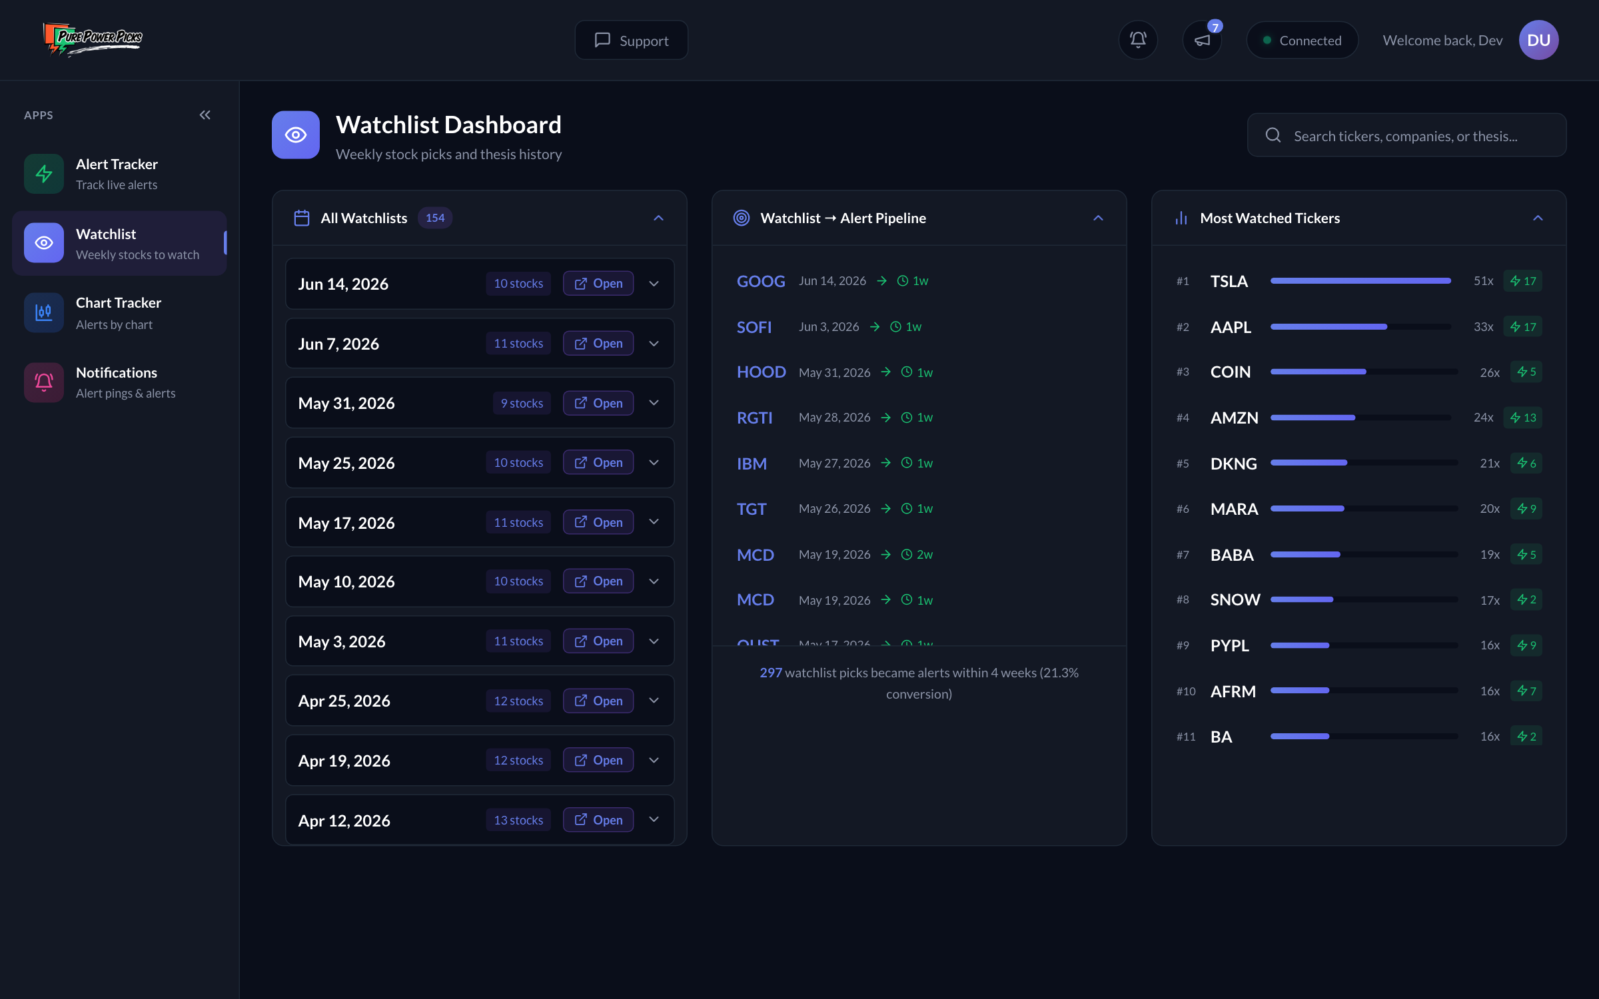Expand the May 10, 2026 watchlist

click(654, 581)
